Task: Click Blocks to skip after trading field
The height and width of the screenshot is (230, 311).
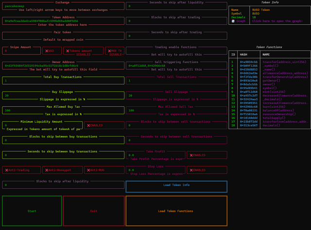Action: tap(176, 21)
